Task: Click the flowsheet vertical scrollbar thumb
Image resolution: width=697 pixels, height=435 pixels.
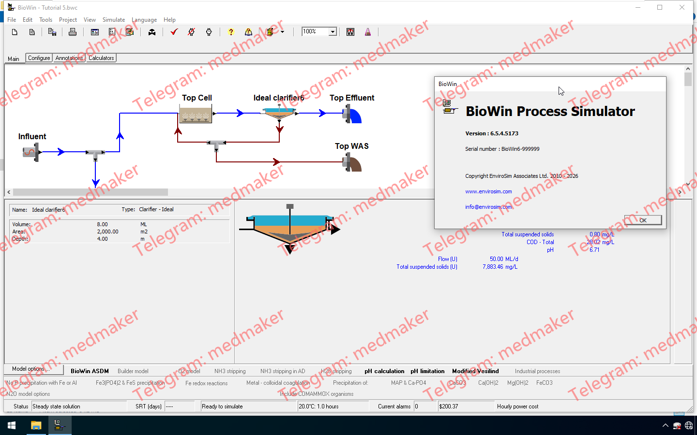Action: pyautogui.click(x=688, y=79)
